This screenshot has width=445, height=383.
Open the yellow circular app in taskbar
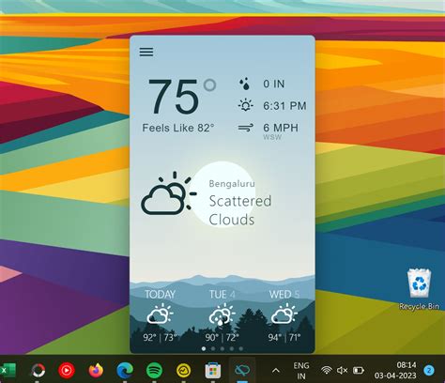point(183,371)
